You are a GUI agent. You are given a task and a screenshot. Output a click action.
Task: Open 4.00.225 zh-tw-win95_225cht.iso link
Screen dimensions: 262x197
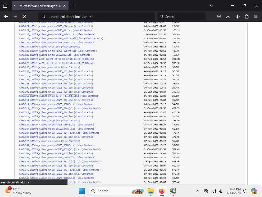click(x=48, y=51)
